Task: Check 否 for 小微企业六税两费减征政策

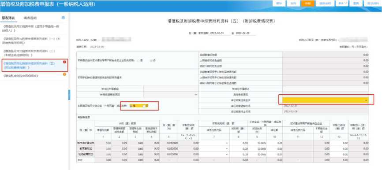Action: click(144, 106)
